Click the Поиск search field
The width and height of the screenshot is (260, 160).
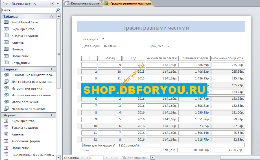point(29,10)
